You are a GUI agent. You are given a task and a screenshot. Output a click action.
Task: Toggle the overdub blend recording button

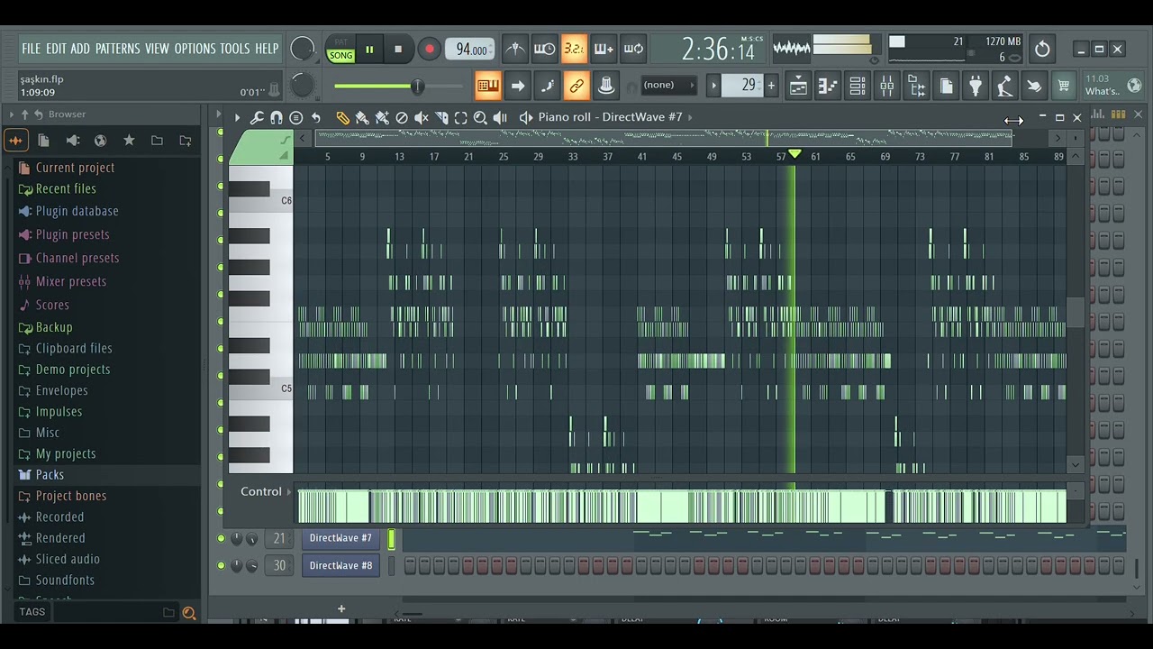pos(604,49)
